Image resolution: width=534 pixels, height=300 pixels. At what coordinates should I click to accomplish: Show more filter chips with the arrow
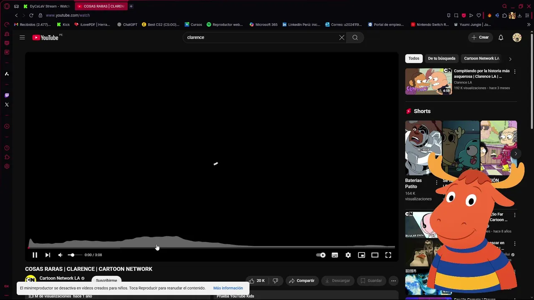click(510, 59)
